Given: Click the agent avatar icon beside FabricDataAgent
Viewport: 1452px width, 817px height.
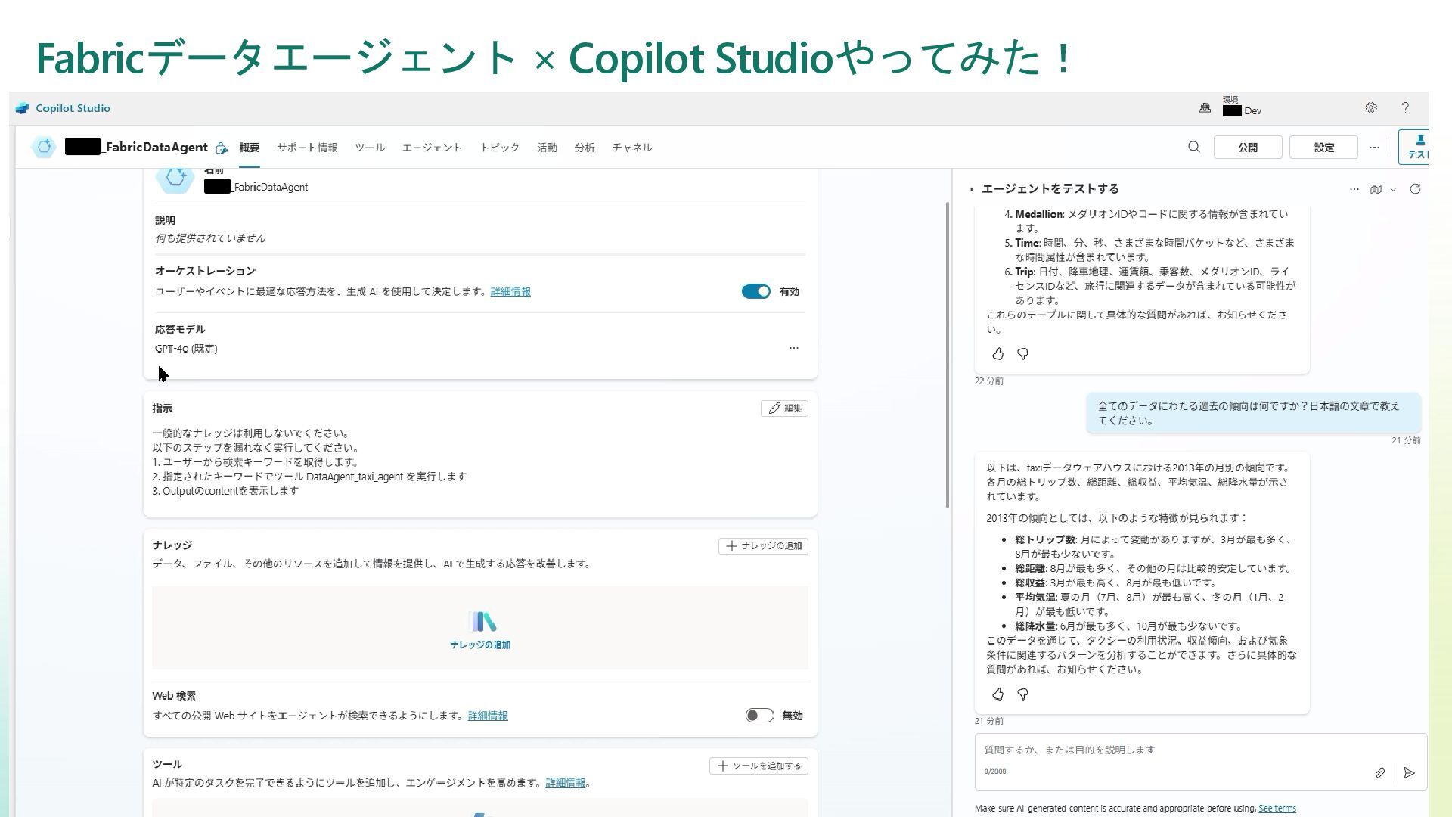Looking at the screenshot, I should click(44, 147).
